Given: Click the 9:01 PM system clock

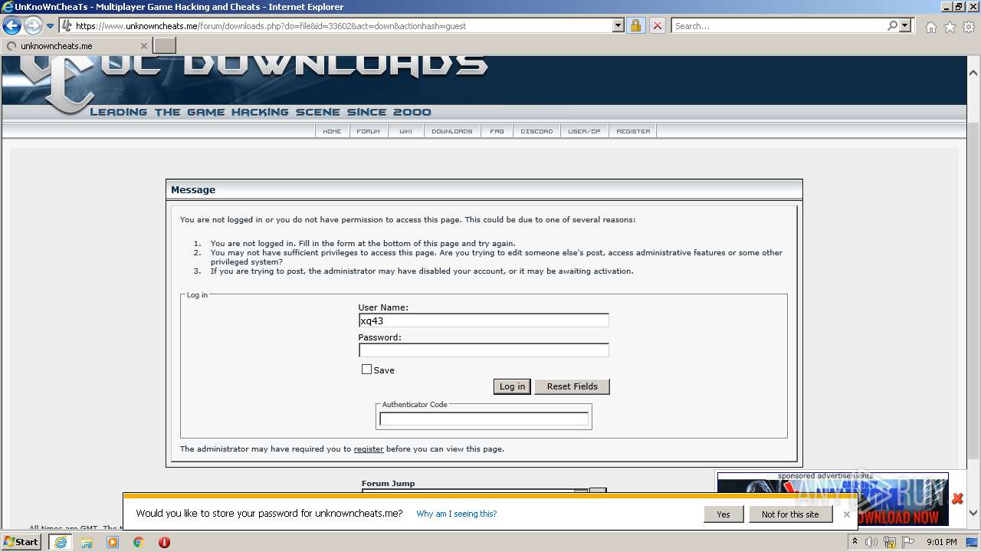Looking at the screenshot, I should point(941,542).
